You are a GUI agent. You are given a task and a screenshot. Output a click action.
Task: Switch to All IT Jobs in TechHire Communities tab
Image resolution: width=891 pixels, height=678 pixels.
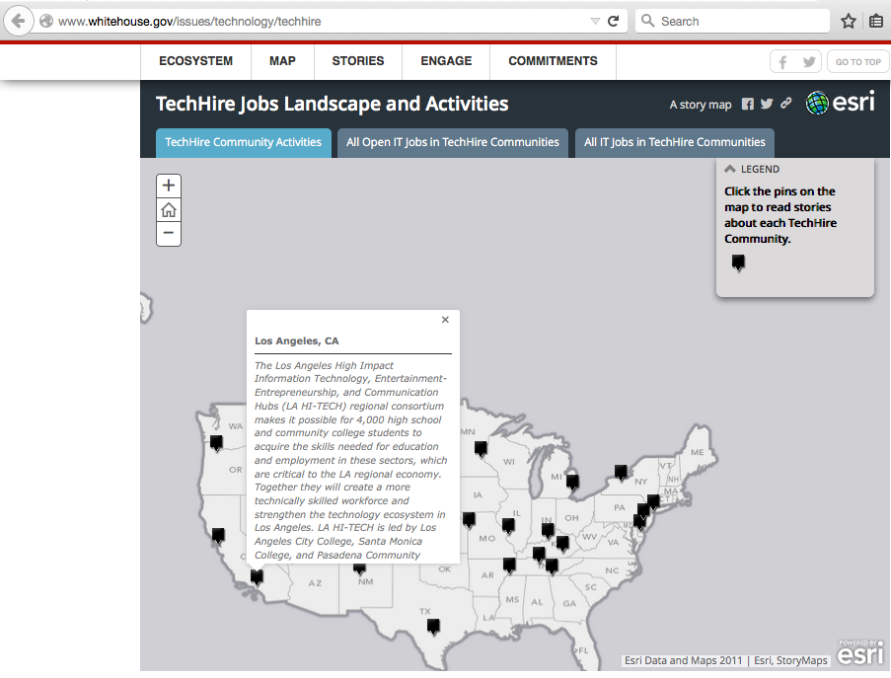(675, 143)
